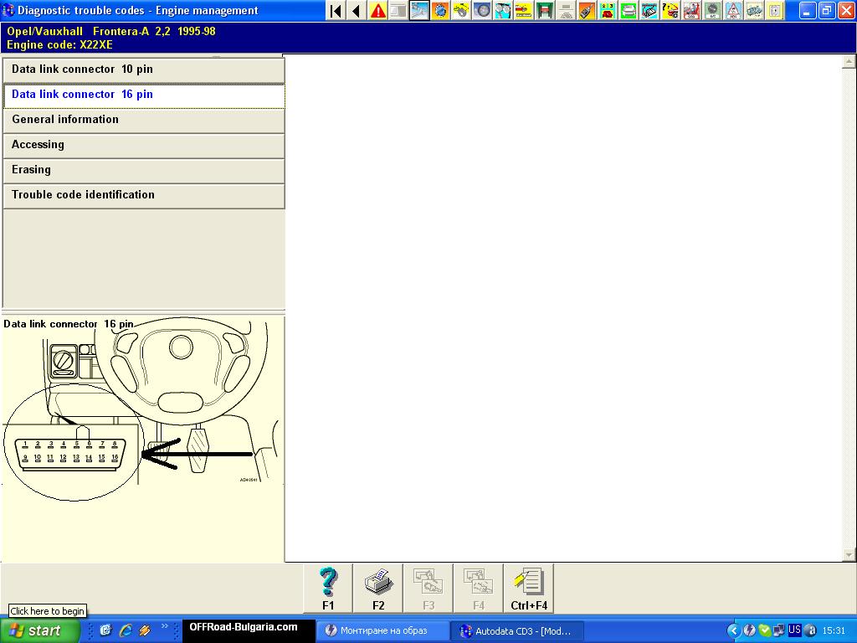
Task: Click the cyan engine component toolbar icon
Action: coord(649,10)
